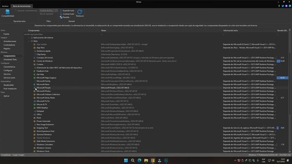Select Barra de herramientas tab

click(x=21, y=6)
